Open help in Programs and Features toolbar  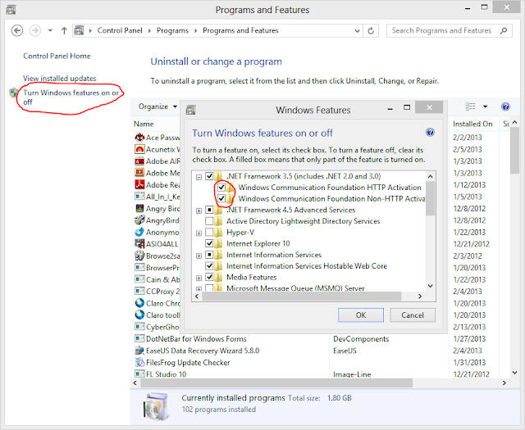point(505,106)
